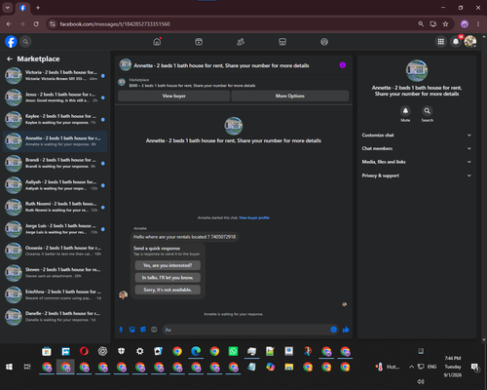Image resolution: width=487 pixels, height=390 pixels.
Task: Click the browser address bar URL
Action: (x=115, y=24)
